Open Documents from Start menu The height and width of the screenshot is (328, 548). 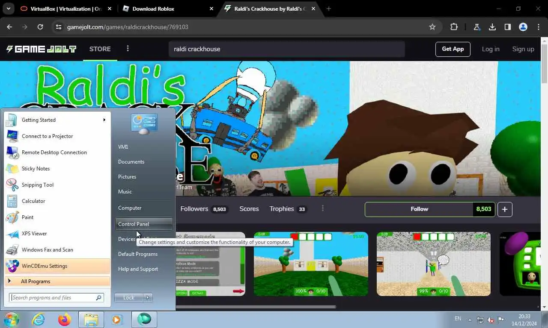[x=131, y=162]
